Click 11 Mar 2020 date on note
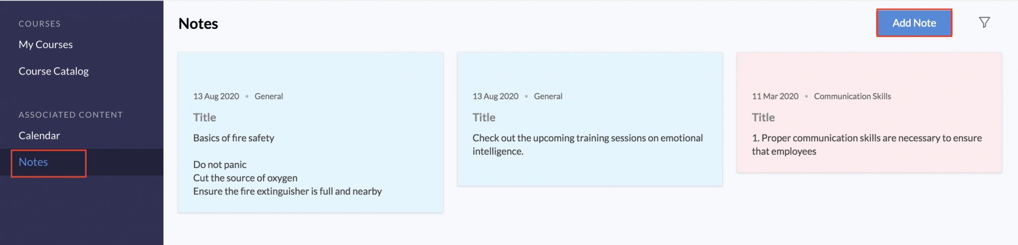The image size is (1018, 245). pyautogui.click(x=775, y=96)
